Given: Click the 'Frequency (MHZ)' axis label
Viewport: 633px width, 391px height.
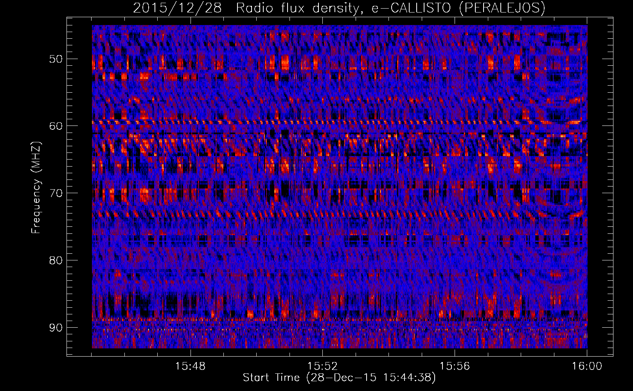Looking at the screenshot, I should pyautogui.click(x=36, y=188).
